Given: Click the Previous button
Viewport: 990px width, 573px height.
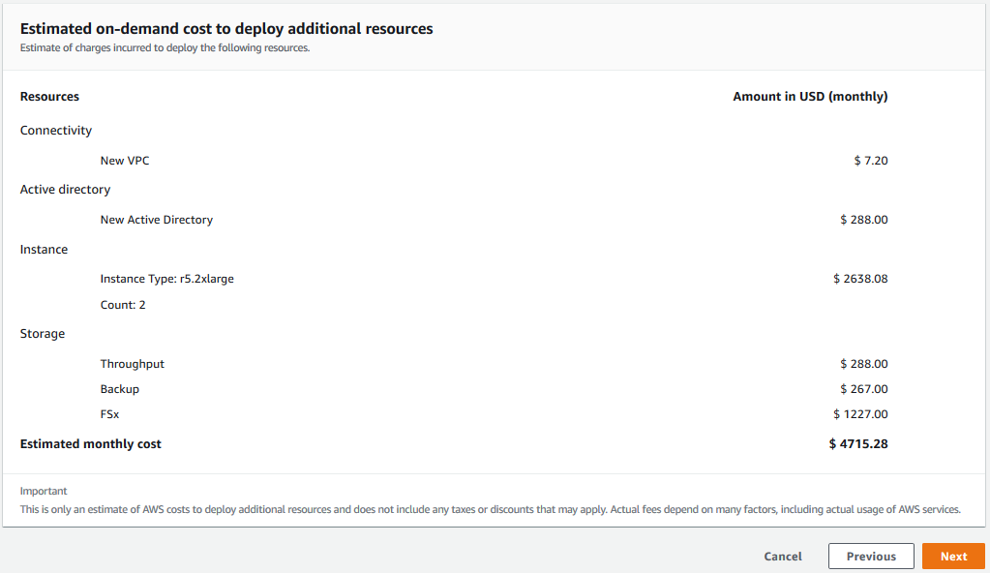Looking at the screenshot, I should pyautogui.click(x=870, y=556).
